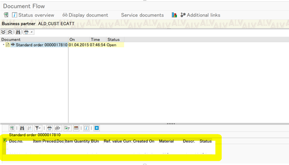Click the lower grid Status column header
The width and height of the screenshot is (289, 165).
(206, 141)
